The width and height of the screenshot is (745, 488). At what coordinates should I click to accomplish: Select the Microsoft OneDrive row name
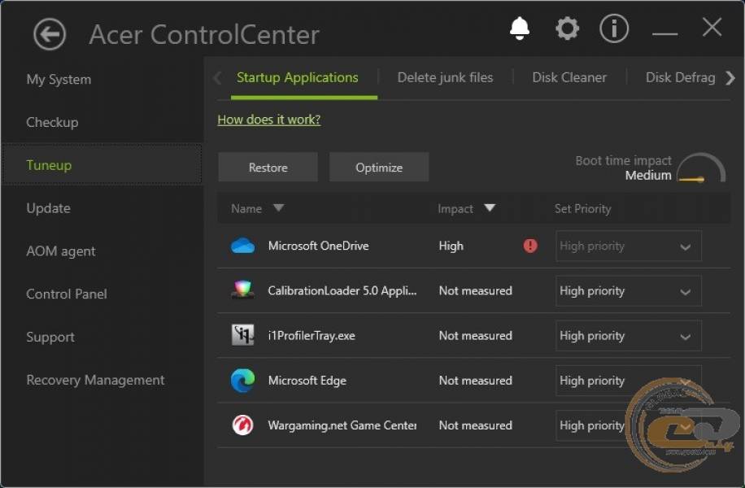(x=318, y=246)
